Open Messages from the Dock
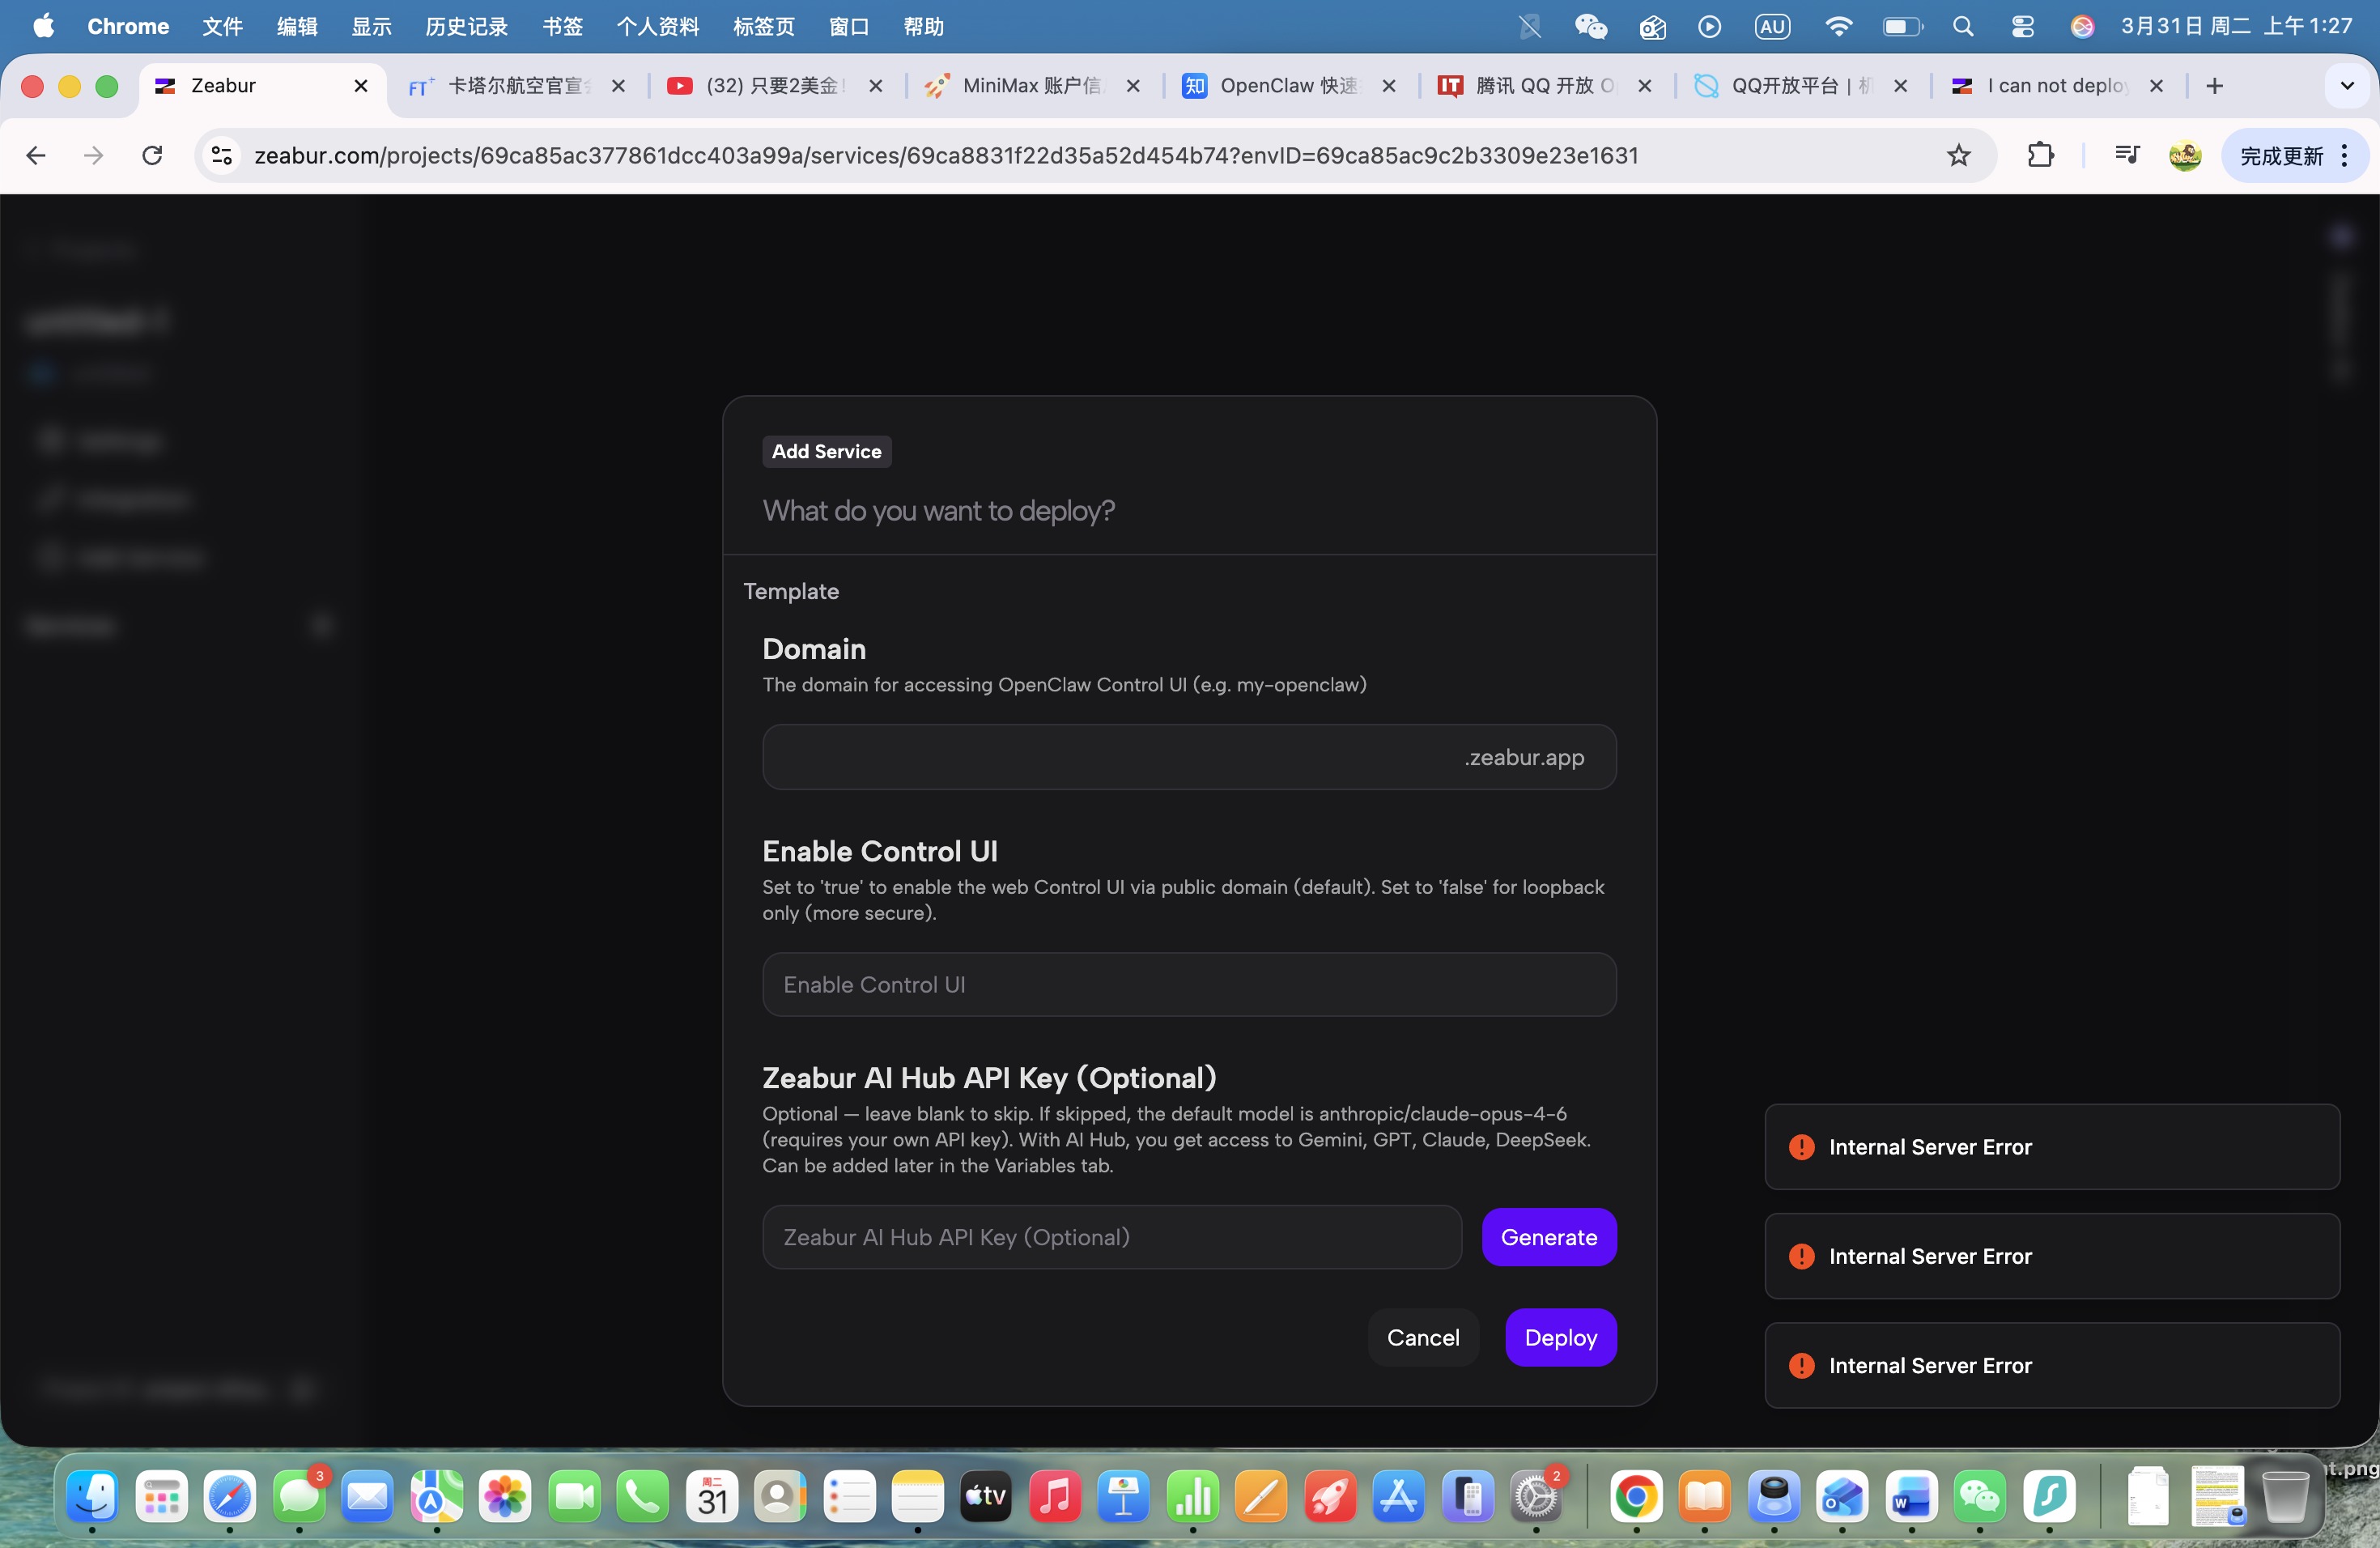The width and height of the screenshot is (2380, 1548). 299,1496
